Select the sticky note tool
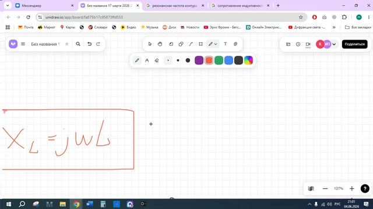The image size is (373, 209). tap(171, 44)
